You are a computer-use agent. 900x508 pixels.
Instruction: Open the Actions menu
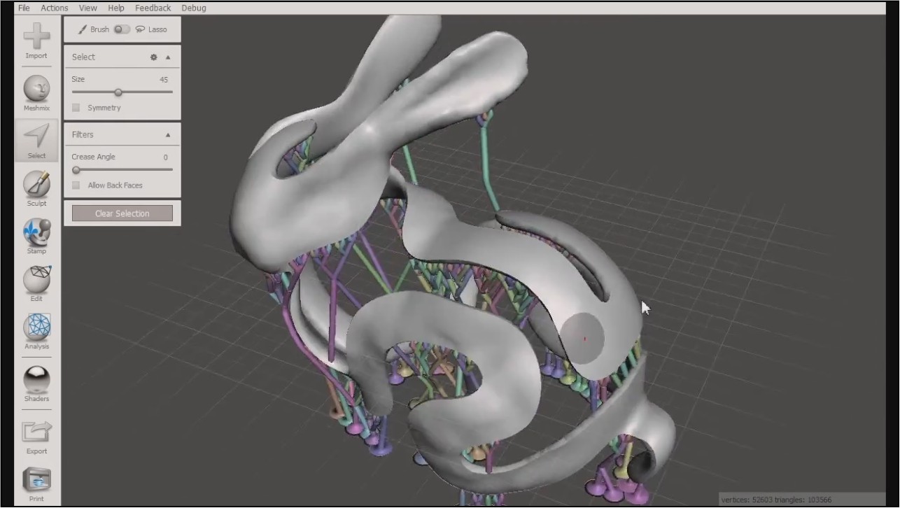pos(55,8)
